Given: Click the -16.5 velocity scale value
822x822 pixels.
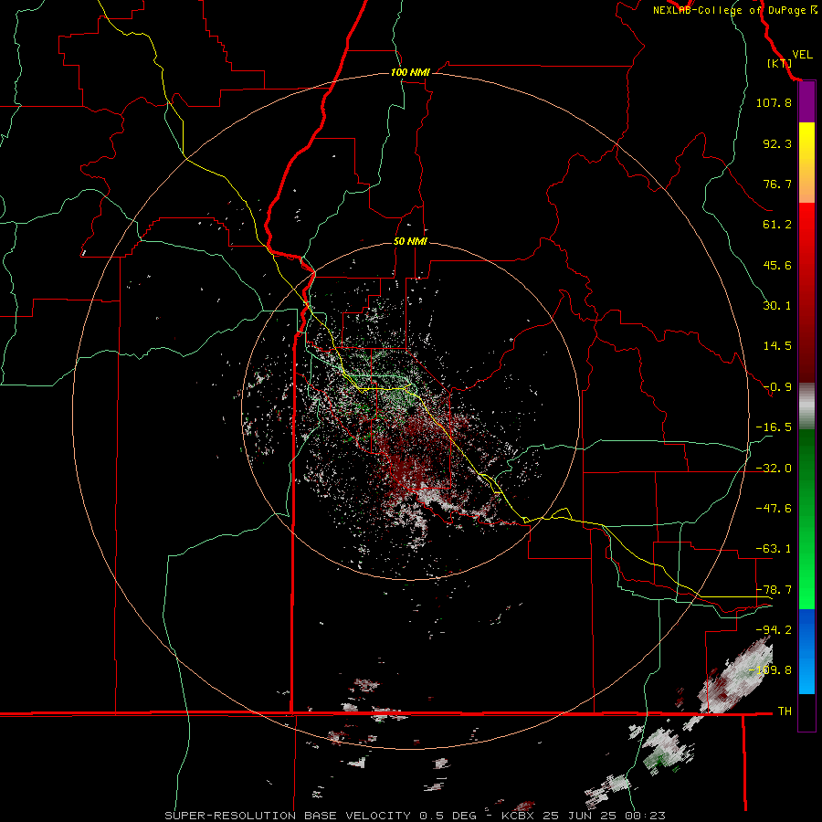Looking at the screenshot, I should (774, 427).
